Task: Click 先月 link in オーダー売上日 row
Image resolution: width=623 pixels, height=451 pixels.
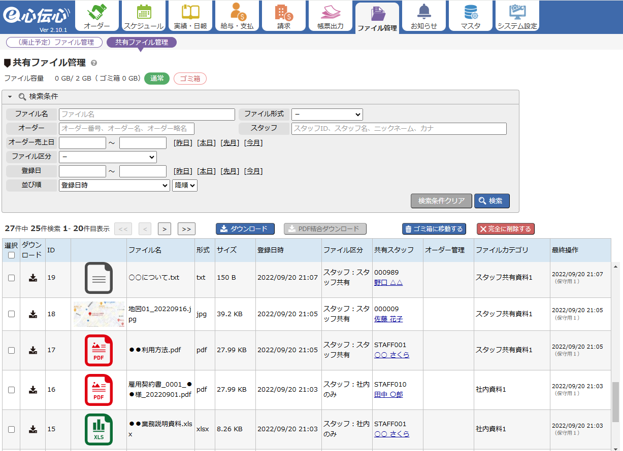Action: pos(230,143)
